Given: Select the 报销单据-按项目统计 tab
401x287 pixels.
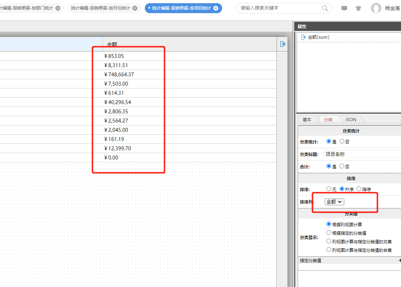Looking at the screenshot, I should click(181, 8).
